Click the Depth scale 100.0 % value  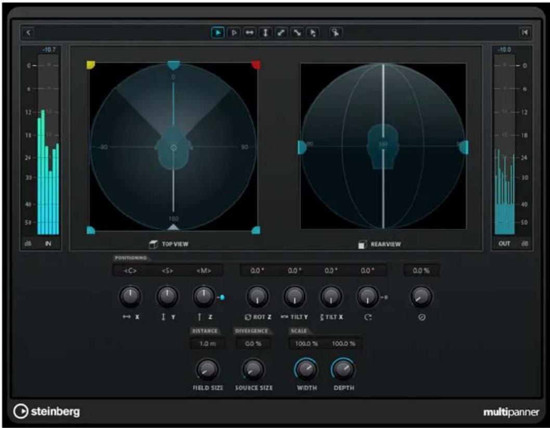[343, 344]
